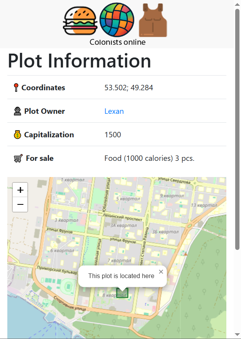Zoom in on the map

(20, 190)
